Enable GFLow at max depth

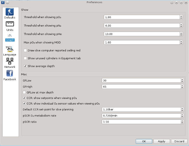click(24, 92)
